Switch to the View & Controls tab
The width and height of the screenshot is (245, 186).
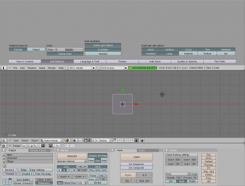(24, 62)
